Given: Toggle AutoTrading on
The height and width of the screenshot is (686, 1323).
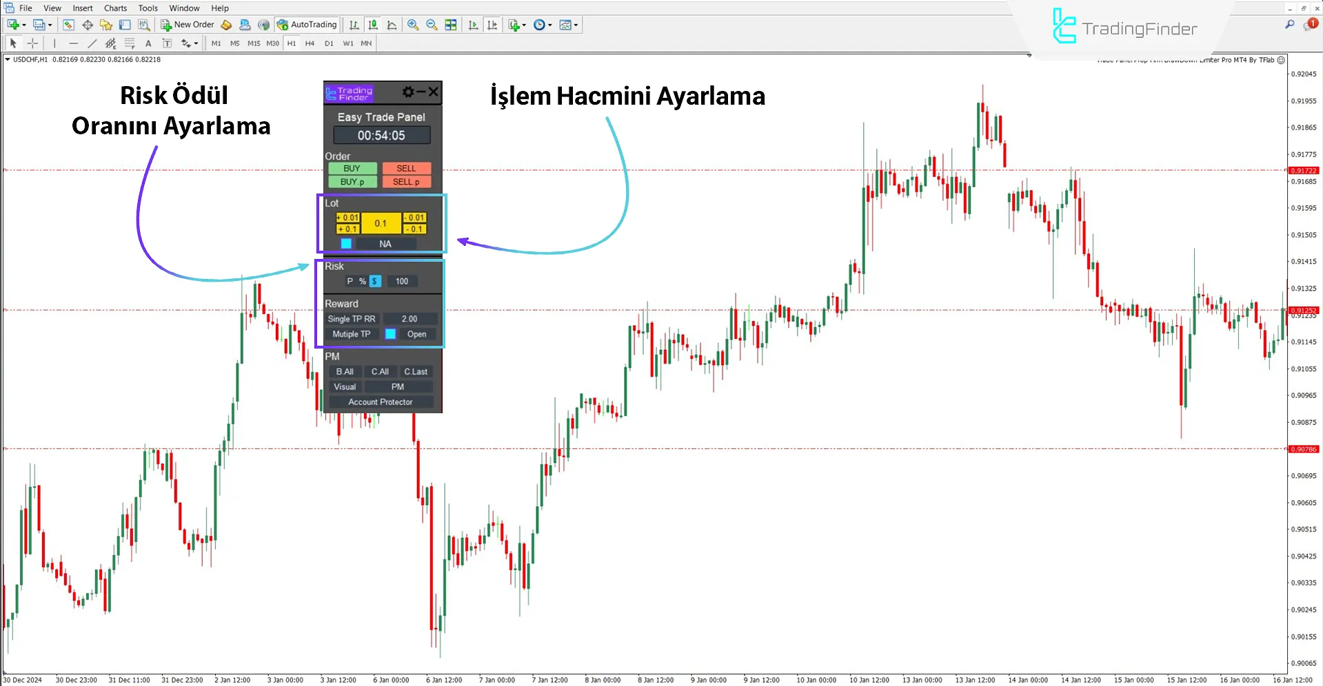Looking at the screenshot, I should pos(307,25).
